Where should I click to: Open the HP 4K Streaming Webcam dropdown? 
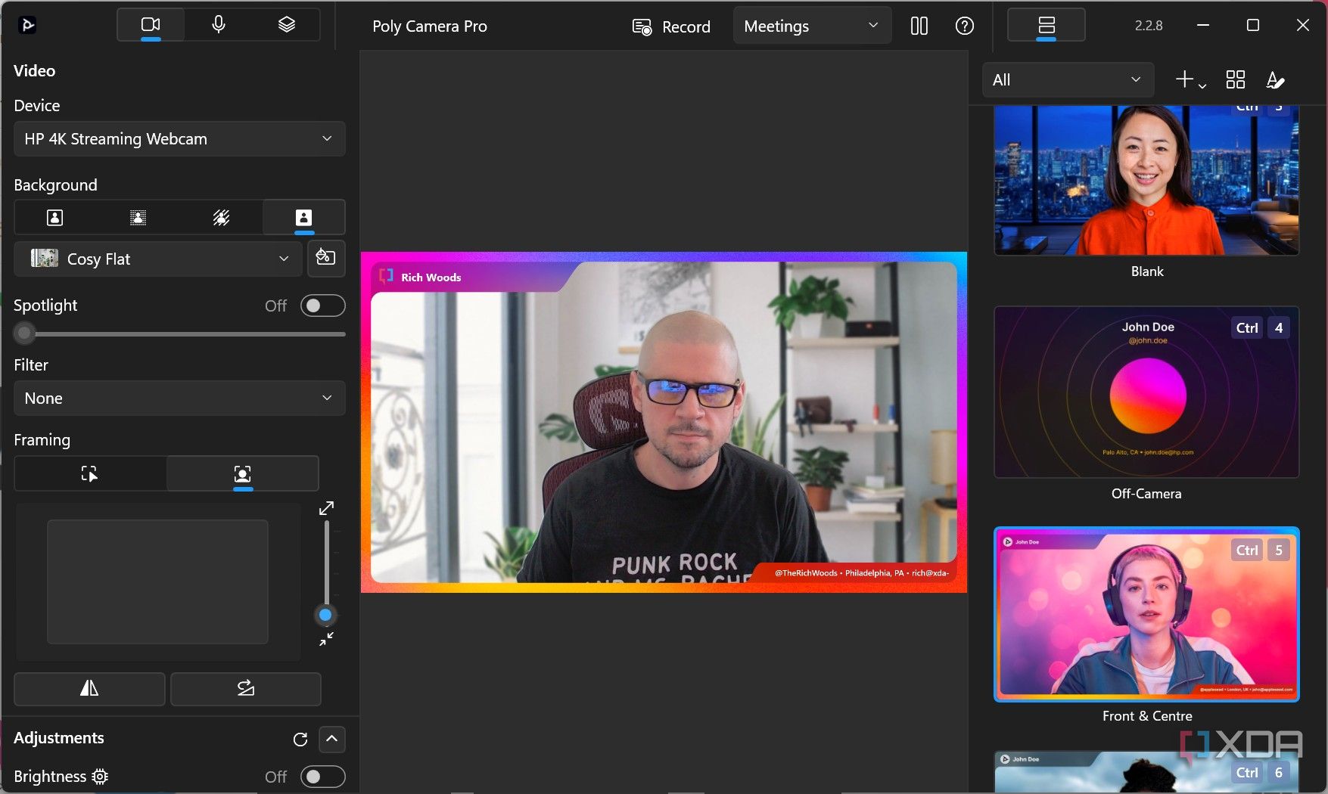pos(179,138)
